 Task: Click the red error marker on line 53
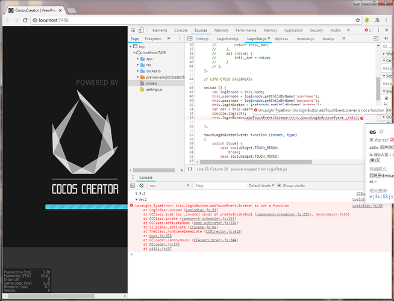tap(361, 118)
